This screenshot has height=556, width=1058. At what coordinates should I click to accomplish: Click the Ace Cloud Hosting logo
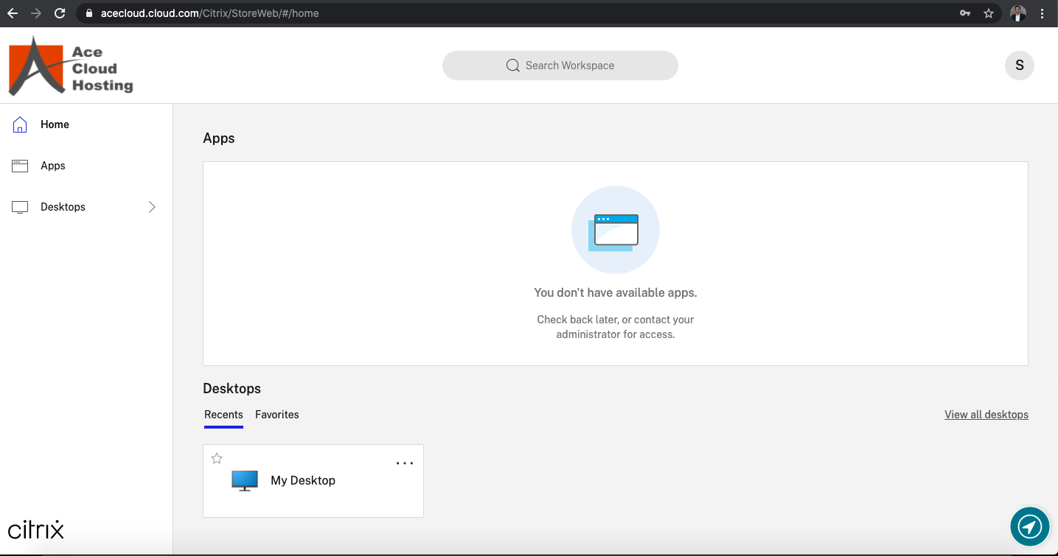70,66
